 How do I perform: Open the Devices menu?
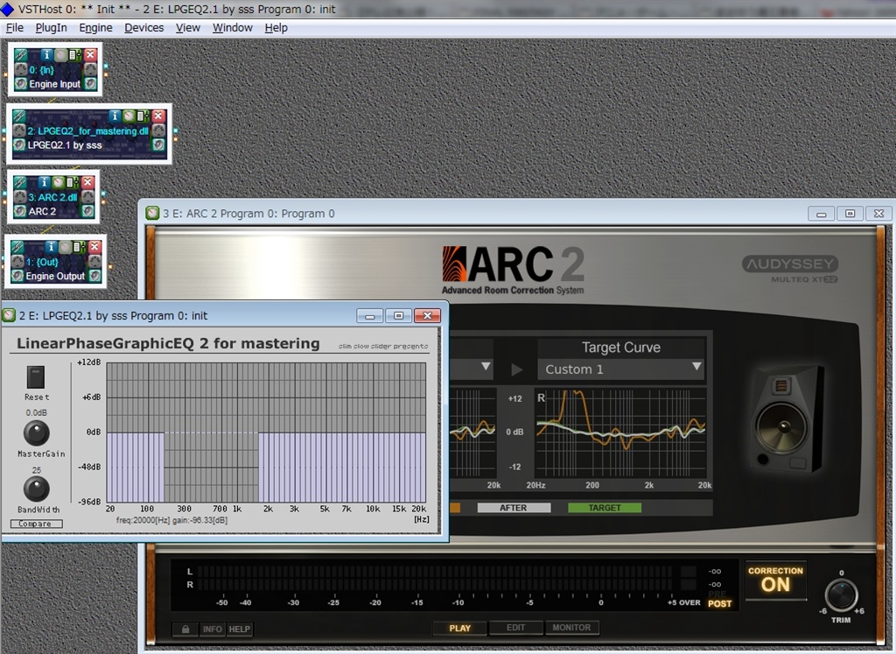pos(144,27)
